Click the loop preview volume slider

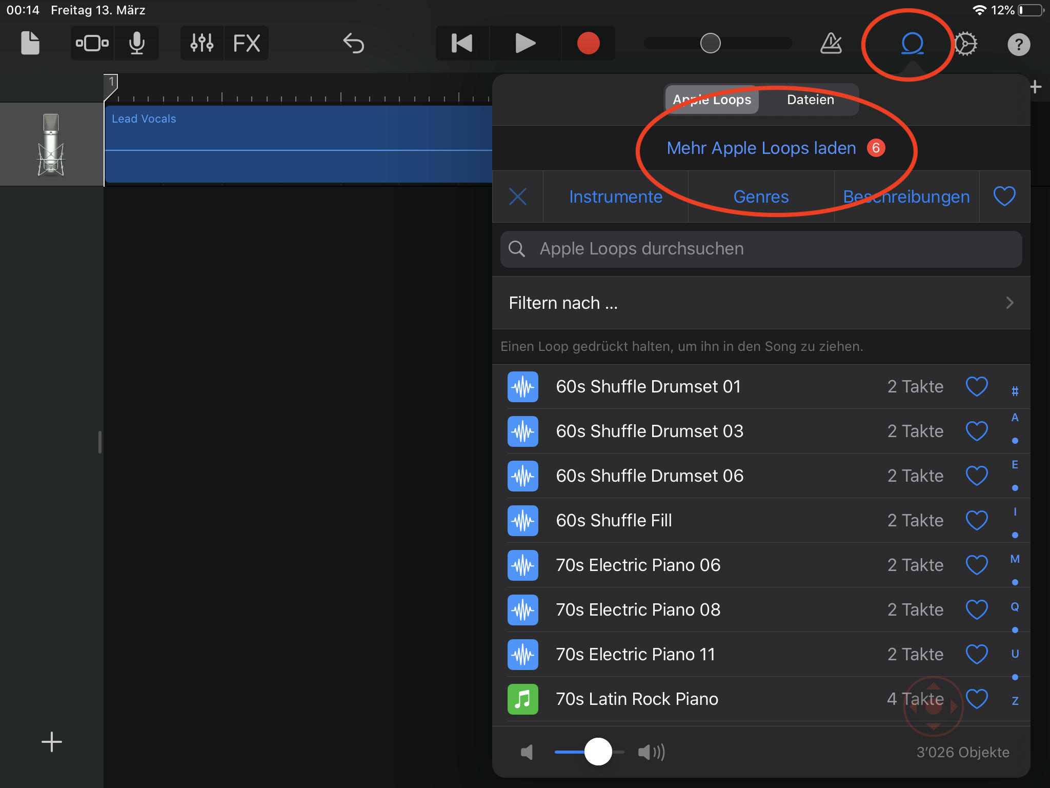[590, 752]
